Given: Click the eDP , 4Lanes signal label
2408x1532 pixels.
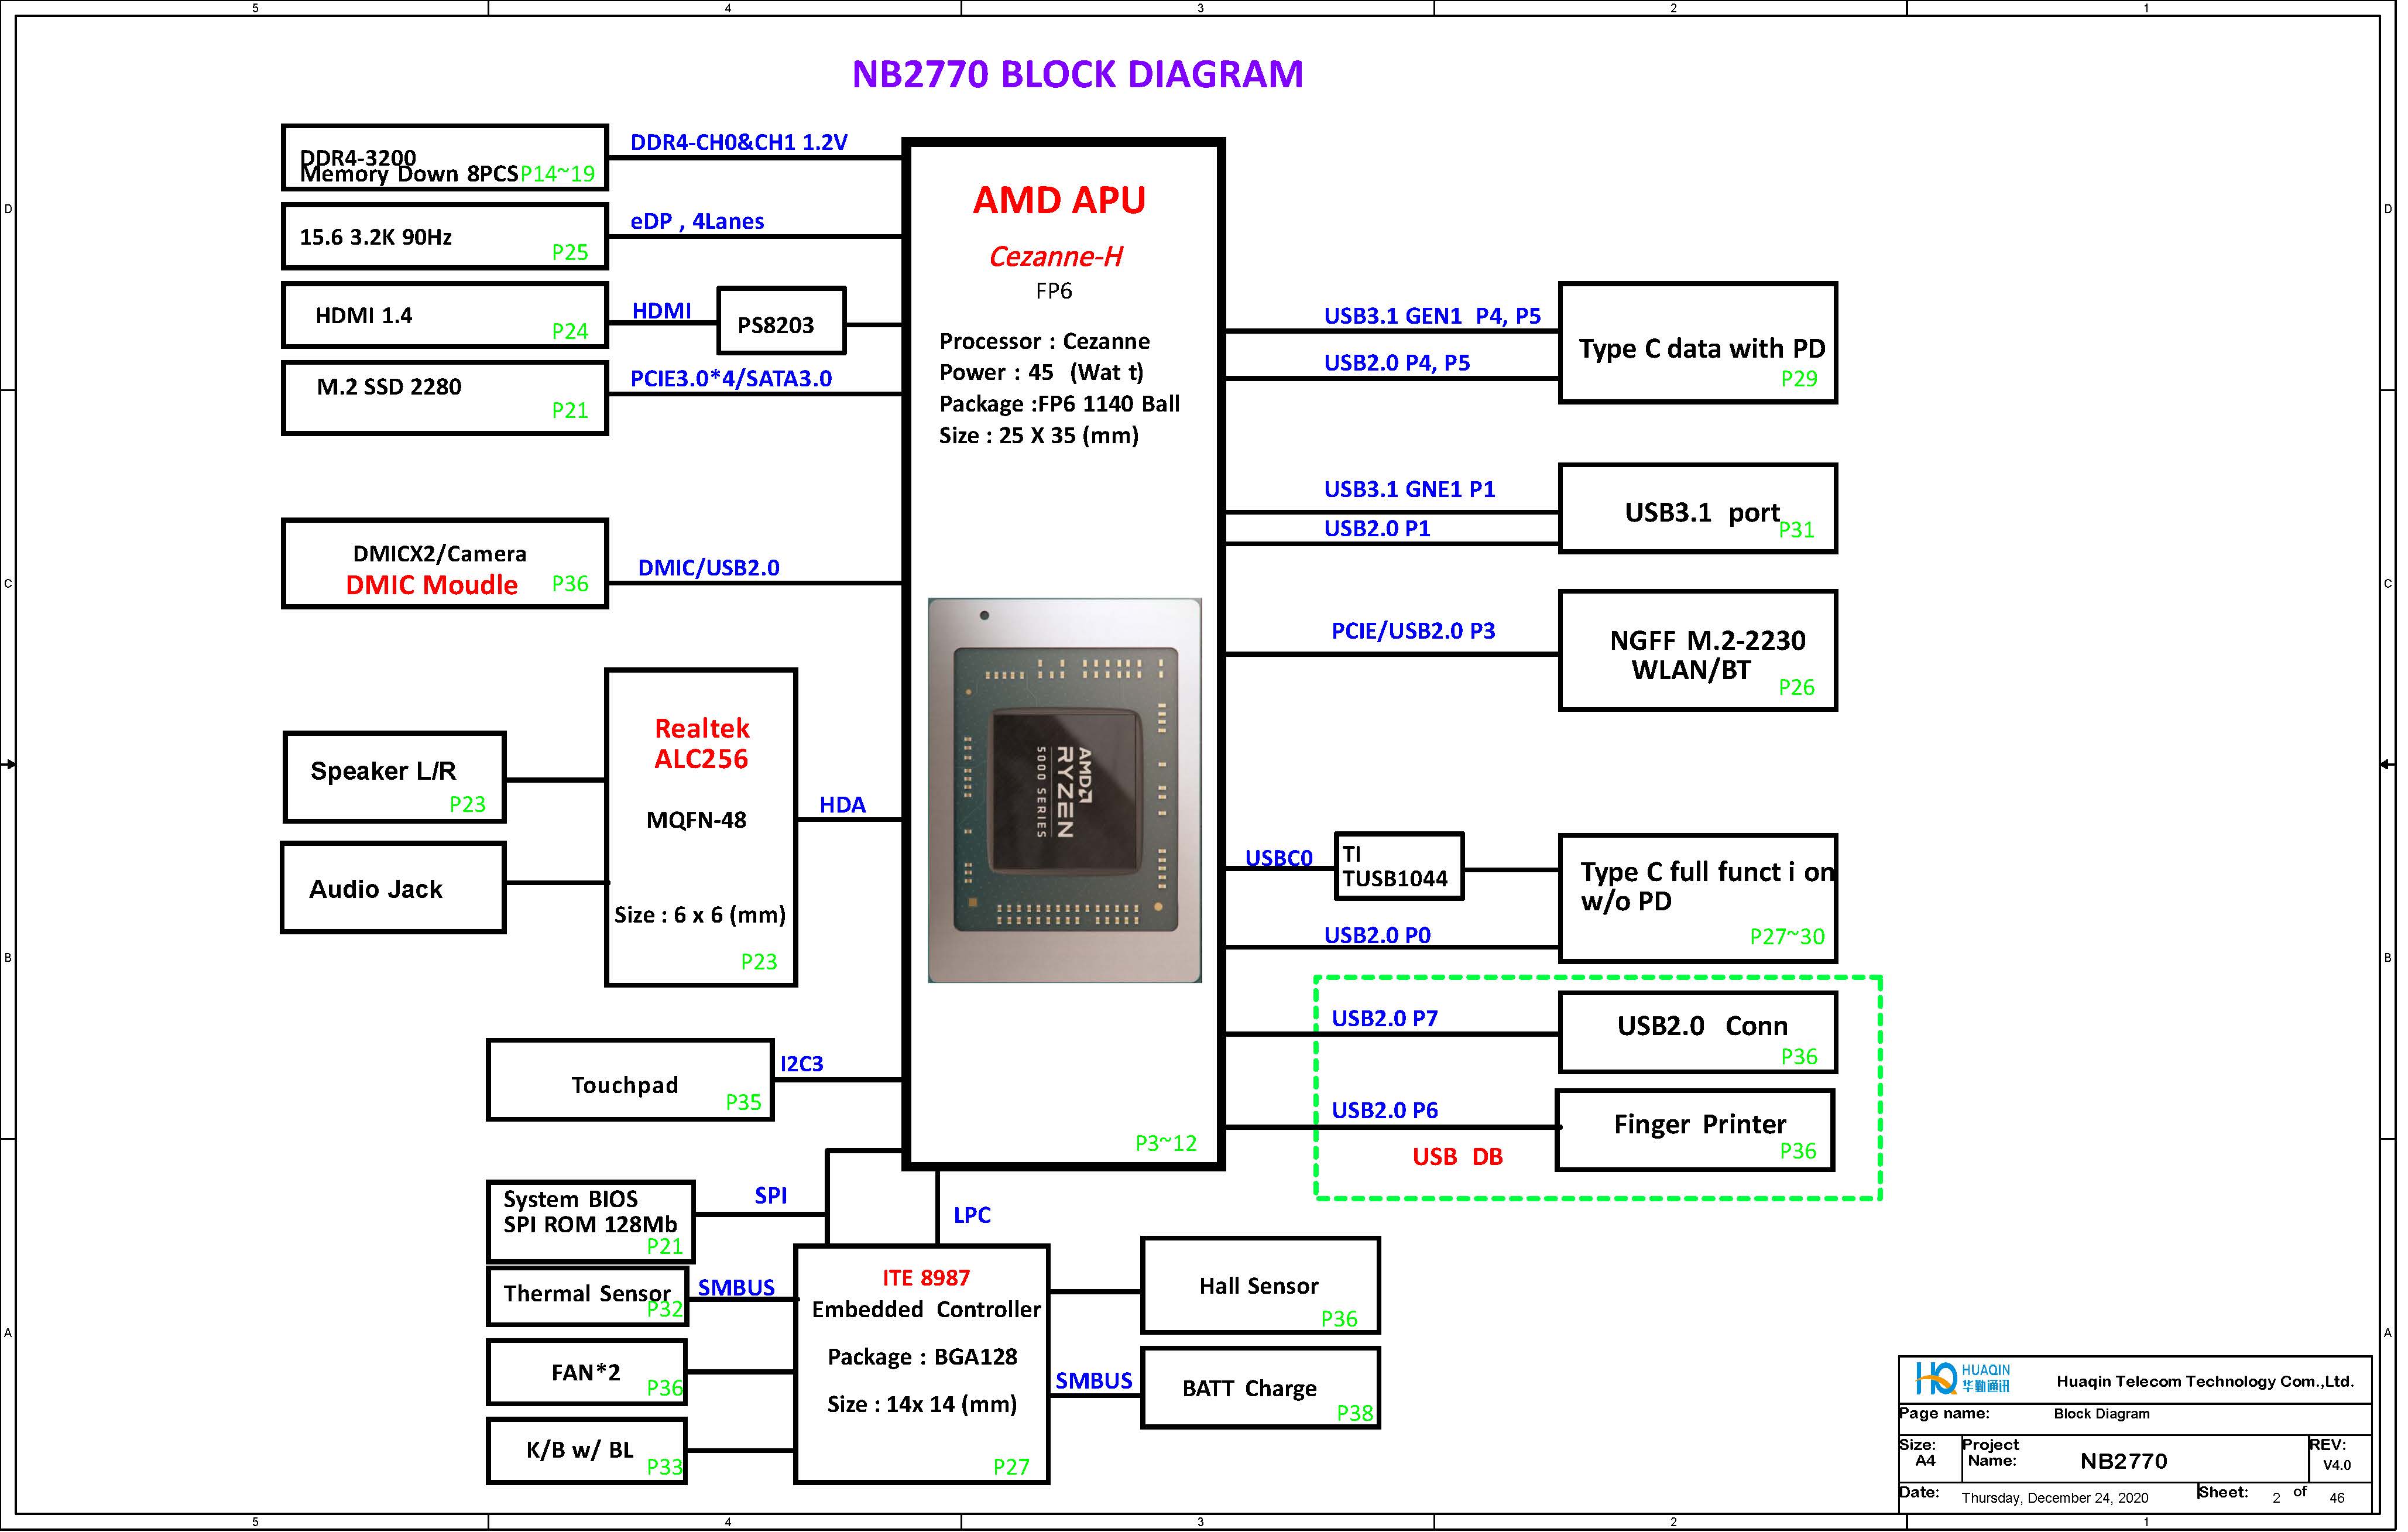Looking at the screenshot, I should point(697,221).
